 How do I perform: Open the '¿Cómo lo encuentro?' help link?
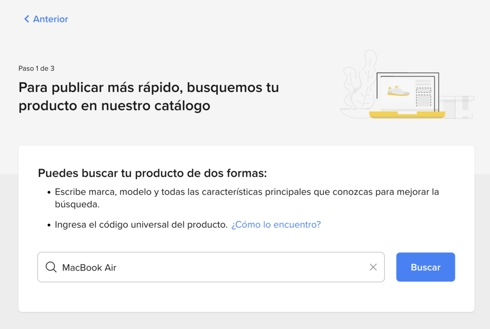coord(276,224)
